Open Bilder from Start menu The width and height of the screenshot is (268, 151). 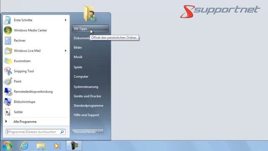click(x=78, y=47)
